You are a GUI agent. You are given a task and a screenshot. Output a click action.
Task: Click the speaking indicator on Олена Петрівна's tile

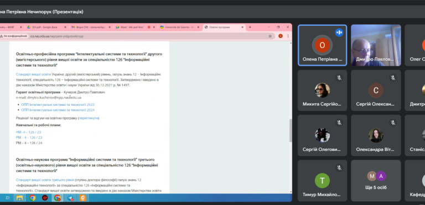click(339, 33)
